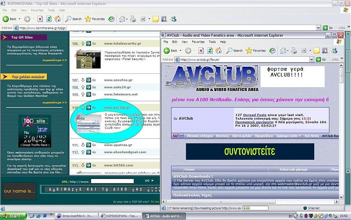Click Go arrow icon for www.upatras.gr

click(89, 145)
